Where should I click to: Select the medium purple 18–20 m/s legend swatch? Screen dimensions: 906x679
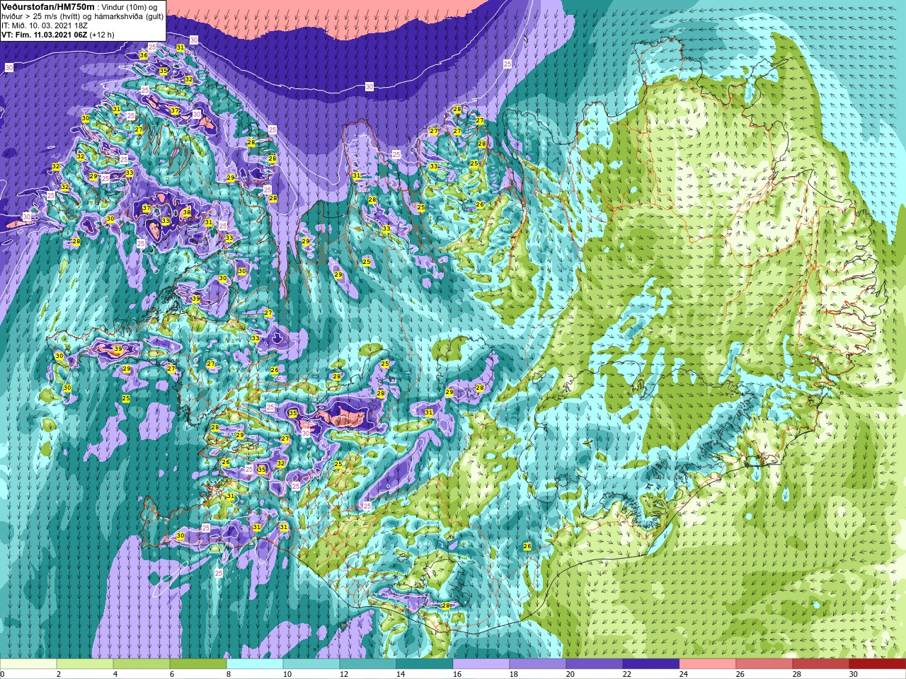click(x=538, y=664)
